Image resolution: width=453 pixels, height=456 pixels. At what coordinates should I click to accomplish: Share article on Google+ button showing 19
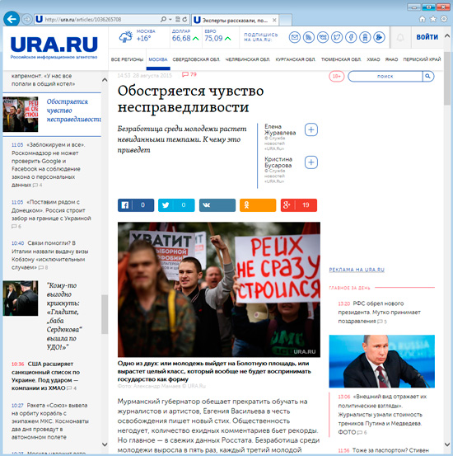coord(299,205)
